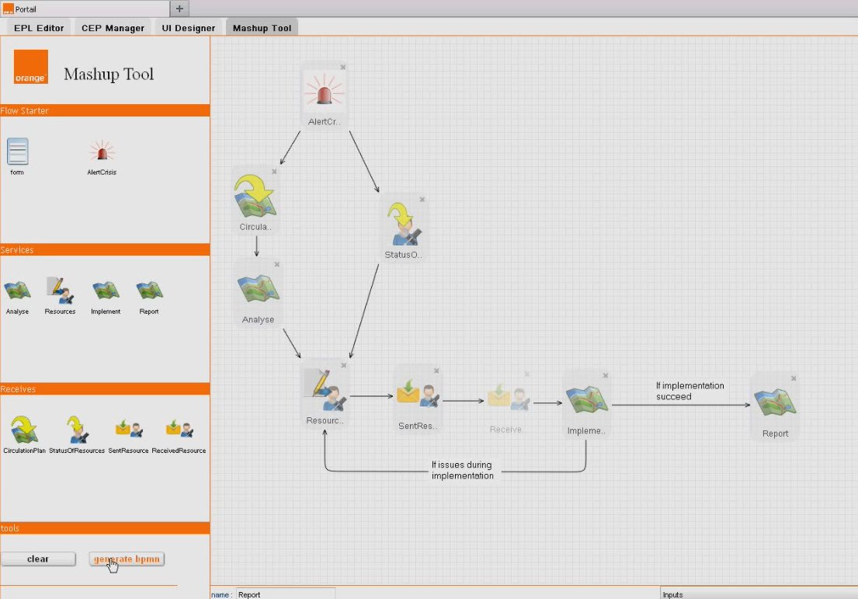Select the Report node on canvas
Image resolution: width=858 pixels, height=599 pixels.
(x=775, y=407)
